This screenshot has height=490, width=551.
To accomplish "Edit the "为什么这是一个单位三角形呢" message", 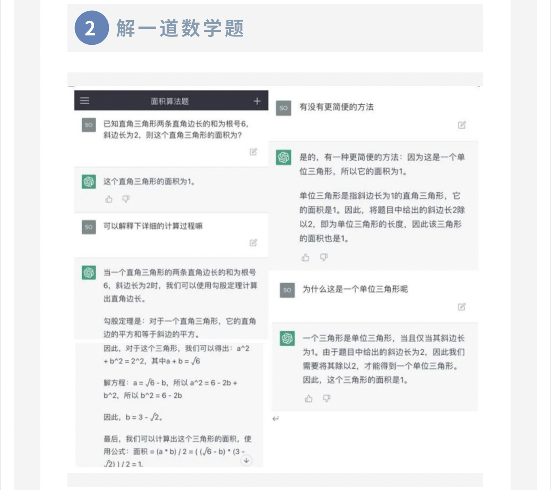I will tap(462, 307).
